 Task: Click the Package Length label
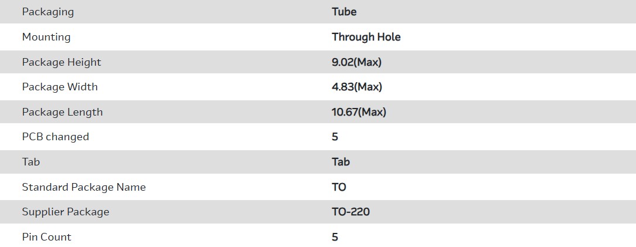[62, 112]
